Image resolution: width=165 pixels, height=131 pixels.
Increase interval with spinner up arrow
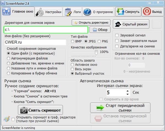(x=128, y=91)
